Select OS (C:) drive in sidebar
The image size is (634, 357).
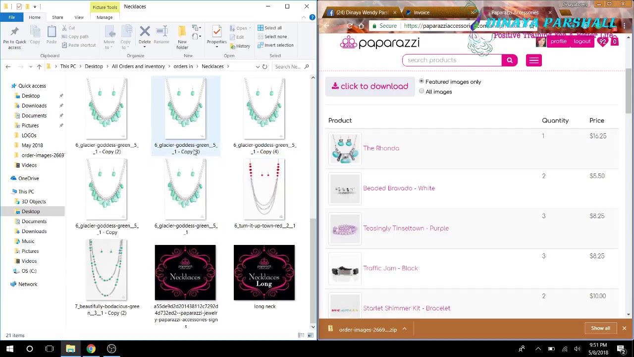coord(29,271)
